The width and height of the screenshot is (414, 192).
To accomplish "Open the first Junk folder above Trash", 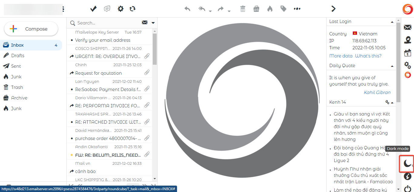I will pyautogui.click(x=31, y=77).
